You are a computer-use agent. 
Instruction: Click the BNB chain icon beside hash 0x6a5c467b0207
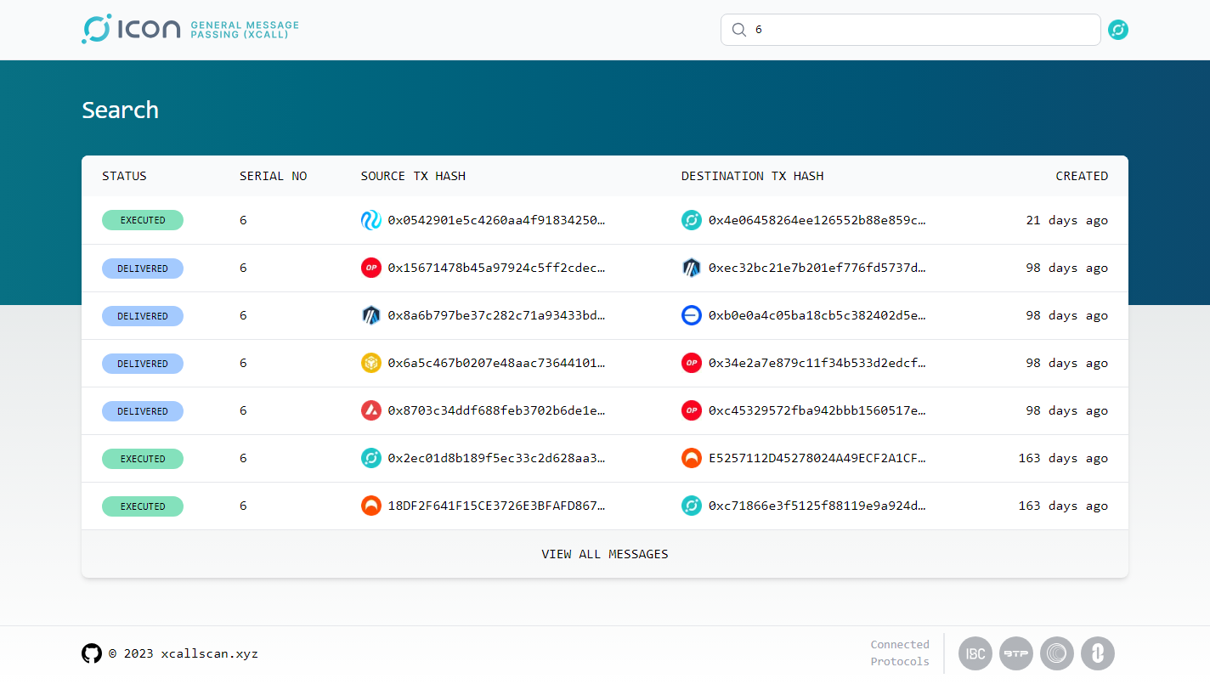371,363
